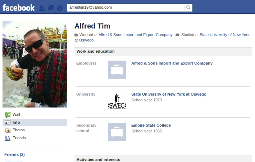Open Alfred Tim's profile photo
This screenshot has width=255, height=162.
[35, 64]
